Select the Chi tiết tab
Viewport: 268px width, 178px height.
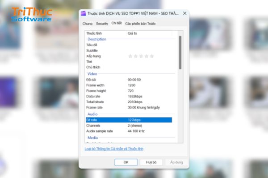pos(117,23)
